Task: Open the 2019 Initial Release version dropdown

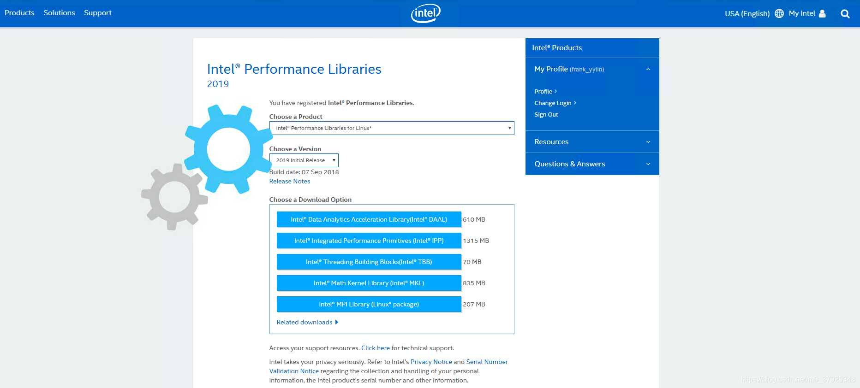Action: click(304, 160)
